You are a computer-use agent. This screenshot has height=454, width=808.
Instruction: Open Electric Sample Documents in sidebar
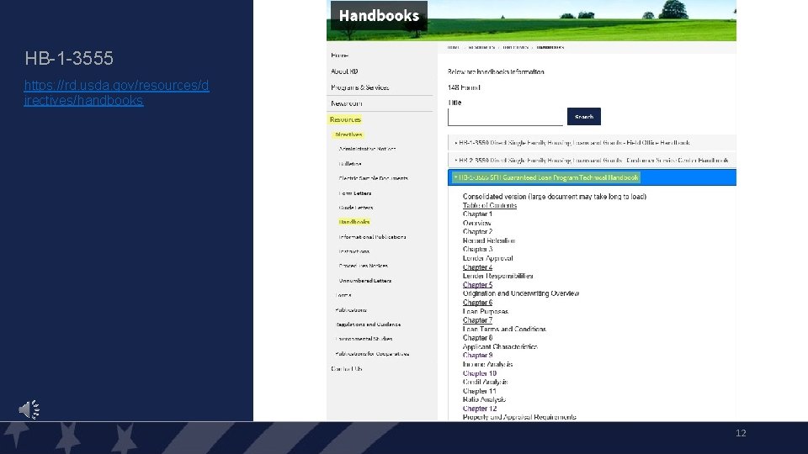pos(373,178)
